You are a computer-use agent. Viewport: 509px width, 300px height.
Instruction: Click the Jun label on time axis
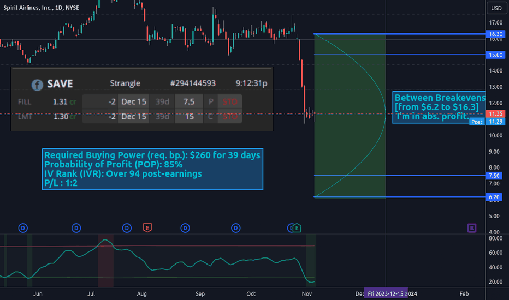(x=38, y=294)
